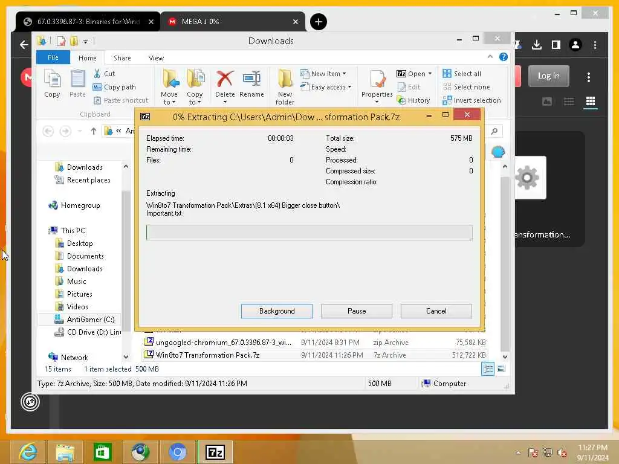Click Paste shortcut in the ribbon

pos(121,101)
